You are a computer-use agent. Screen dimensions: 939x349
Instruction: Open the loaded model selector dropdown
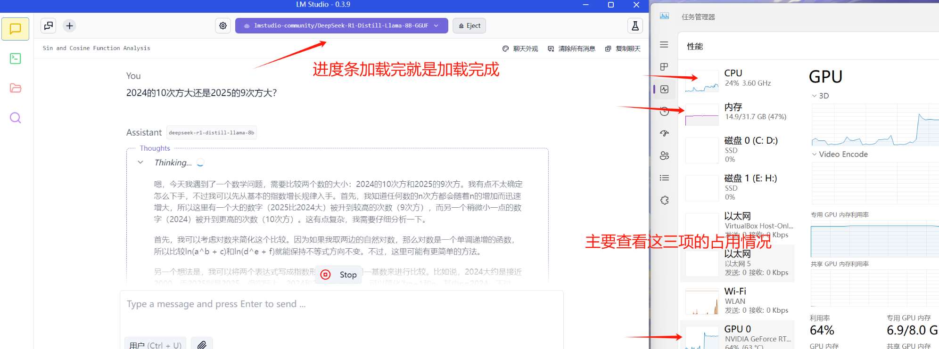click(341, 26)
